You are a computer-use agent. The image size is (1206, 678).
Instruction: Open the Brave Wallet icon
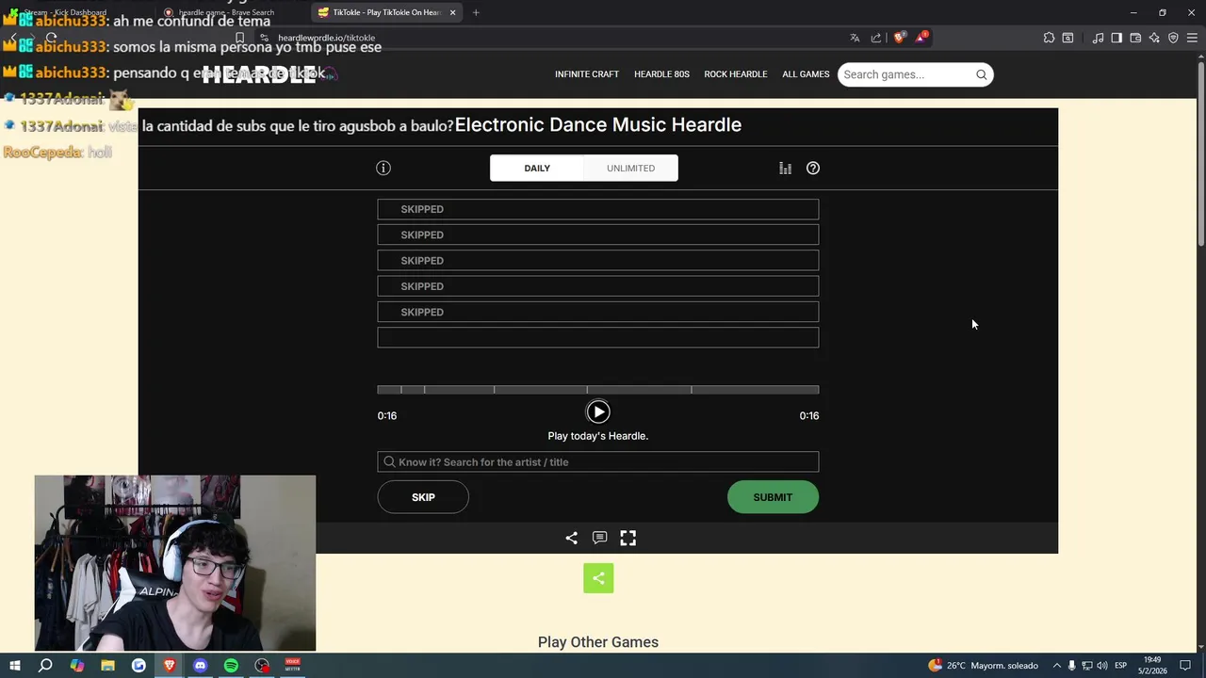(x=1135, y=38)
